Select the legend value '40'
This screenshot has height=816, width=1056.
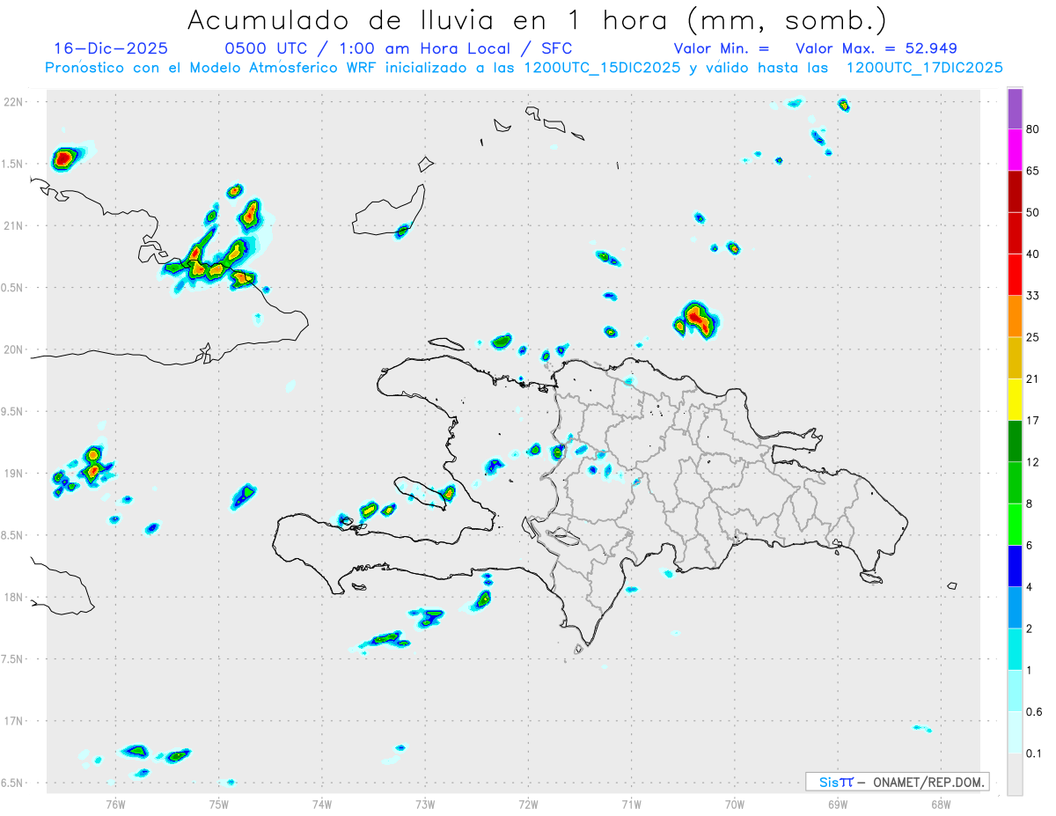point(1033,255)
